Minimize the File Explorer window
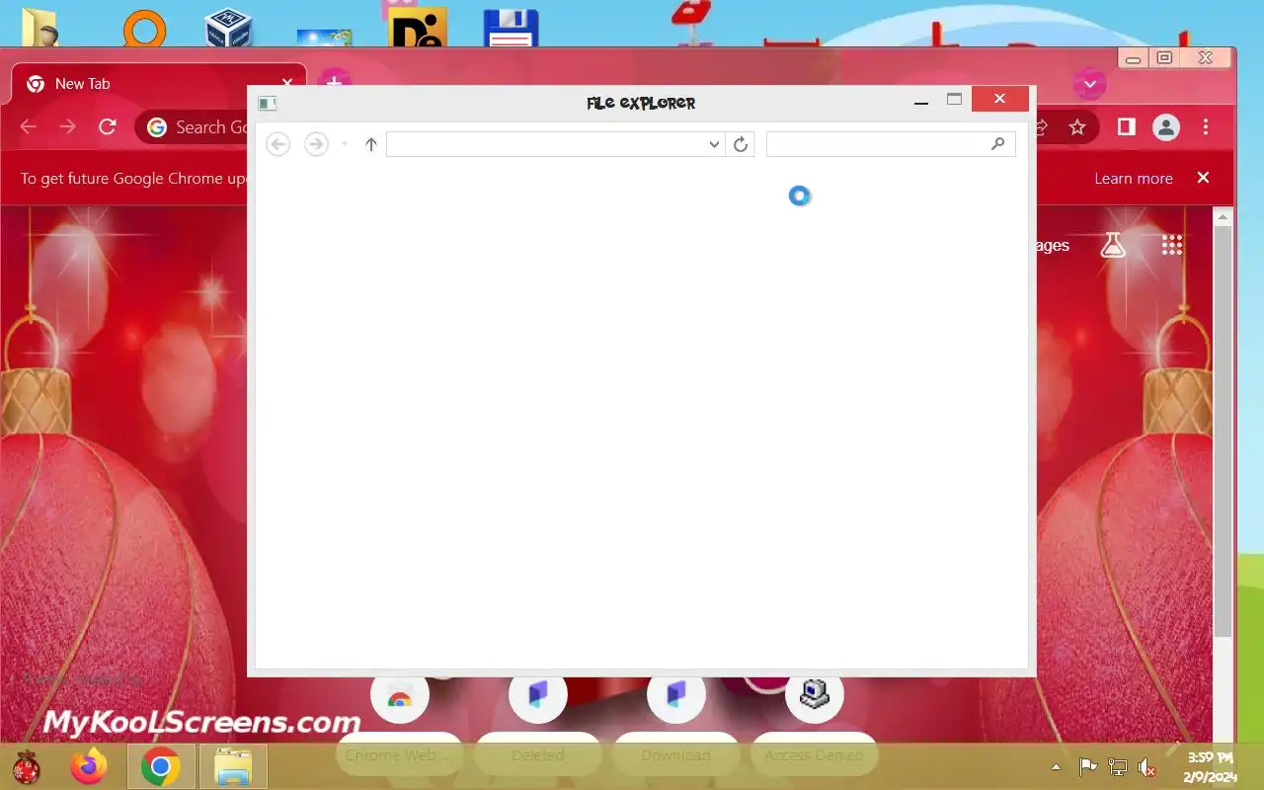The image size is (1264, 790). (x=921, y=101)
